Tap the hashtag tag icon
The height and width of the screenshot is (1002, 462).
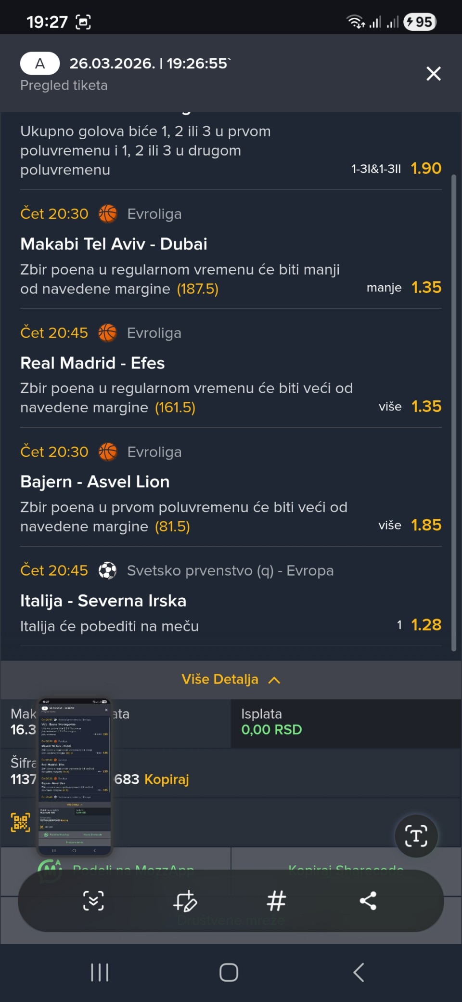tap(277, 900)
